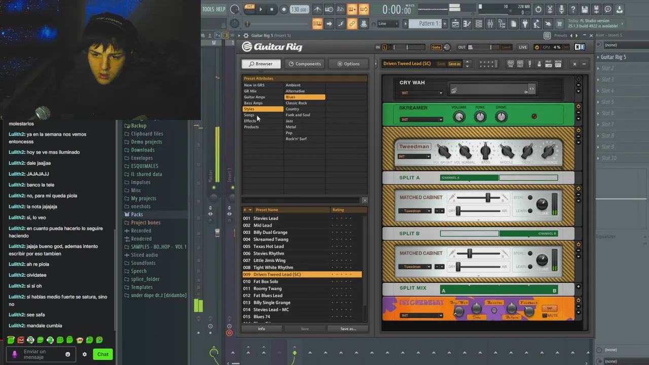Toggle the Tweedman amp power button

click(578, 130)
